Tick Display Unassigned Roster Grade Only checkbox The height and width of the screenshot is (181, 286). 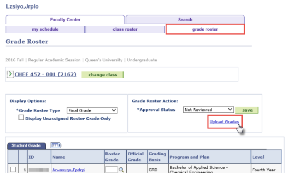21,118
